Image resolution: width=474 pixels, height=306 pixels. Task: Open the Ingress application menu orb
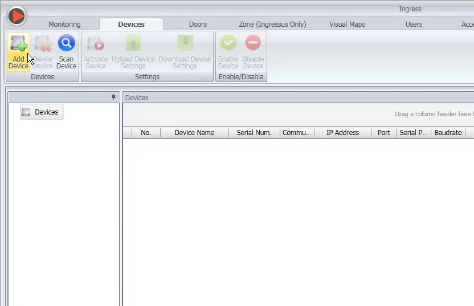[x=17, y=16]
